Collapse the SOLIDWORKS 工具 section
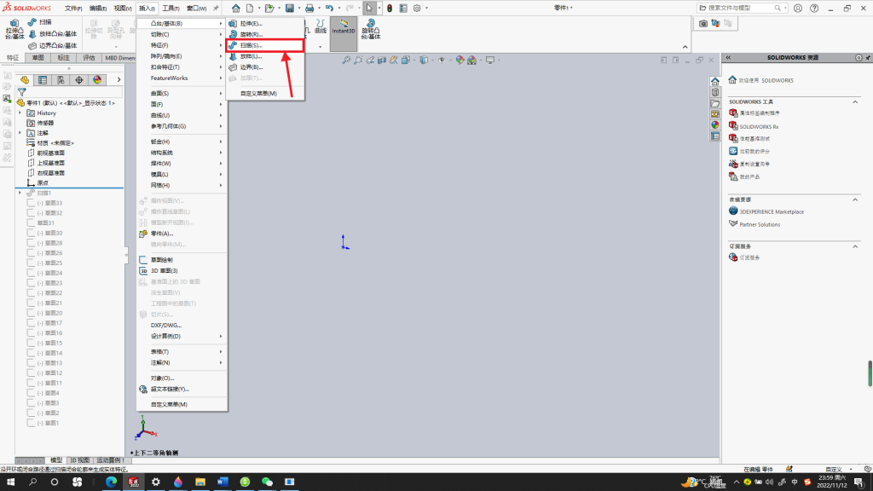This screenshot has width=873, height=491. click(855, 102)
